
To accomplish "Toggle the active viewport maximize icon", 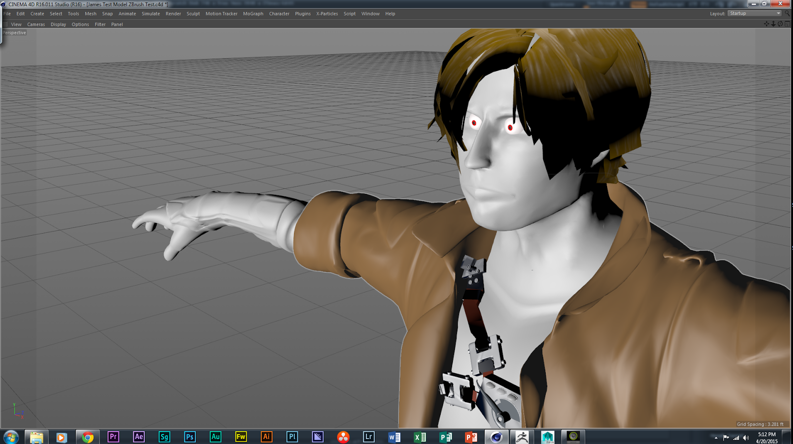I will [x=787, y=24].
